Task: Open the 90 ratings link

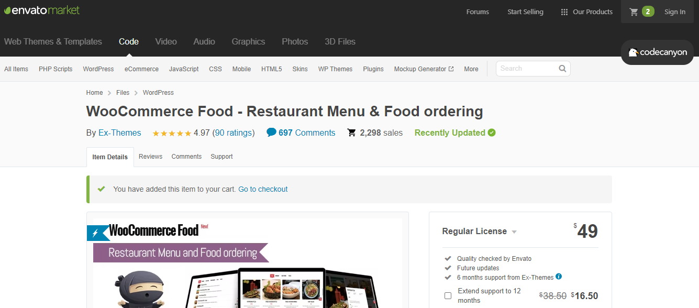Action: (x=234, y=133)
